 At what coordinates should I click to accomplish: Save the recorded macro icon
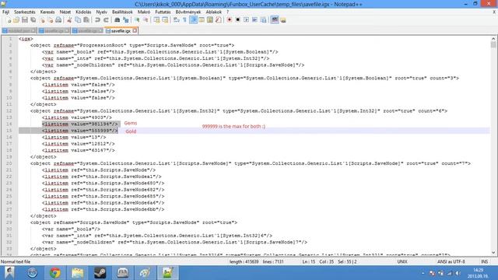point(263,20)
